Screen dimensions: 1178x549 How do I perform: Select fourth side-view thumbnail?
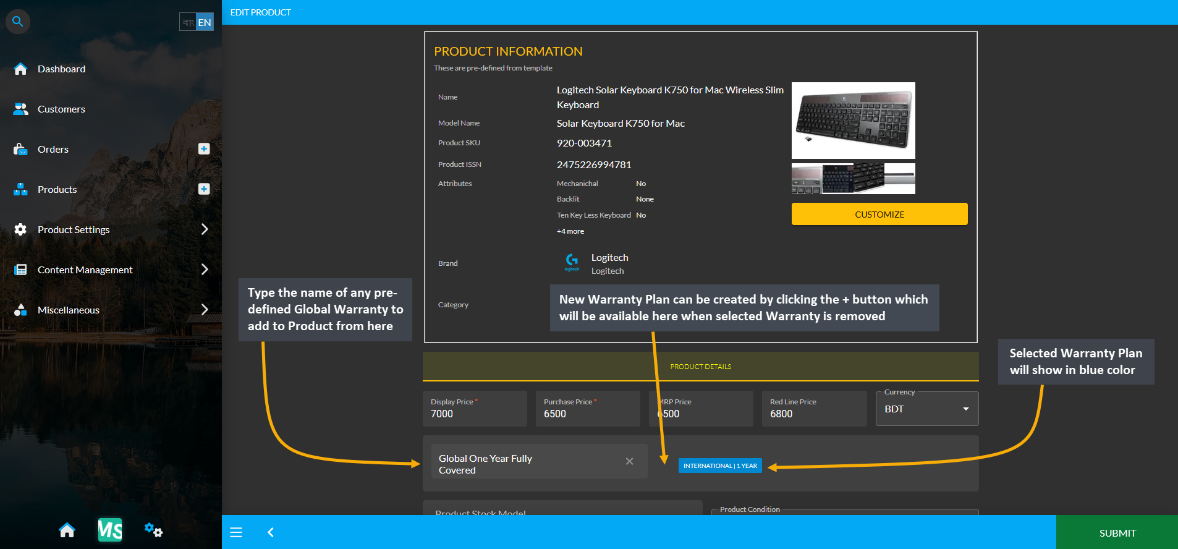[x=899, y=179]
